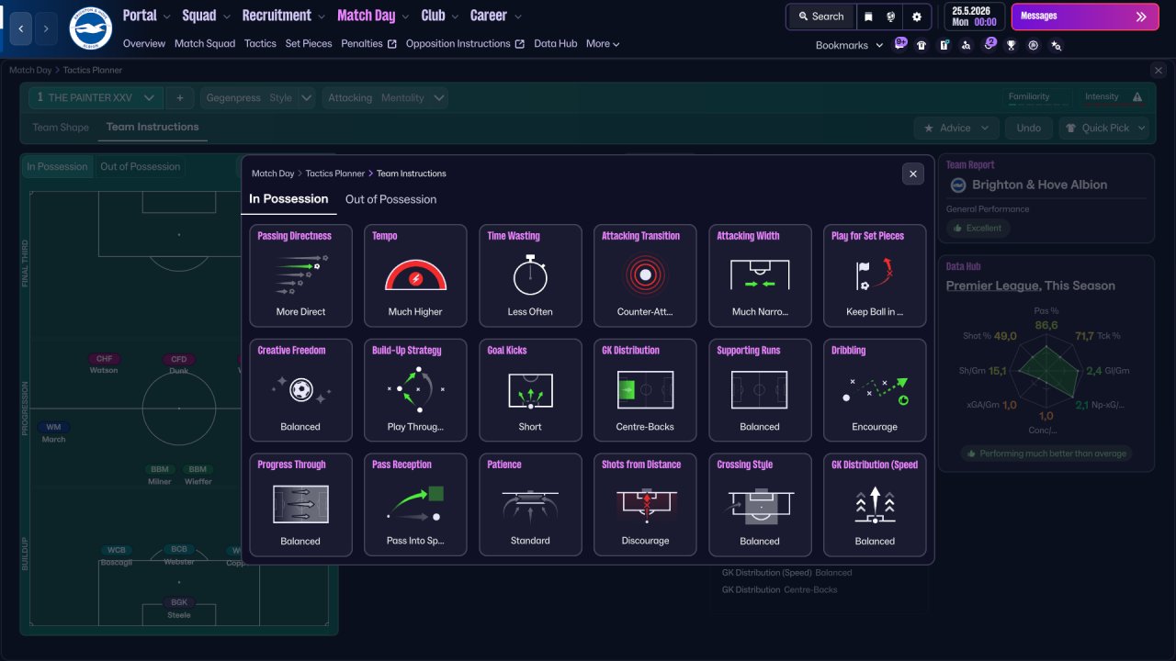Open the Attacking Mentality dropdown
The image size is (1176, 661).
[385, 97]
